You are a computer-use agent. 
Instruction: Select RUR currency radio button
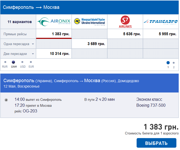(x=5, y=62)
